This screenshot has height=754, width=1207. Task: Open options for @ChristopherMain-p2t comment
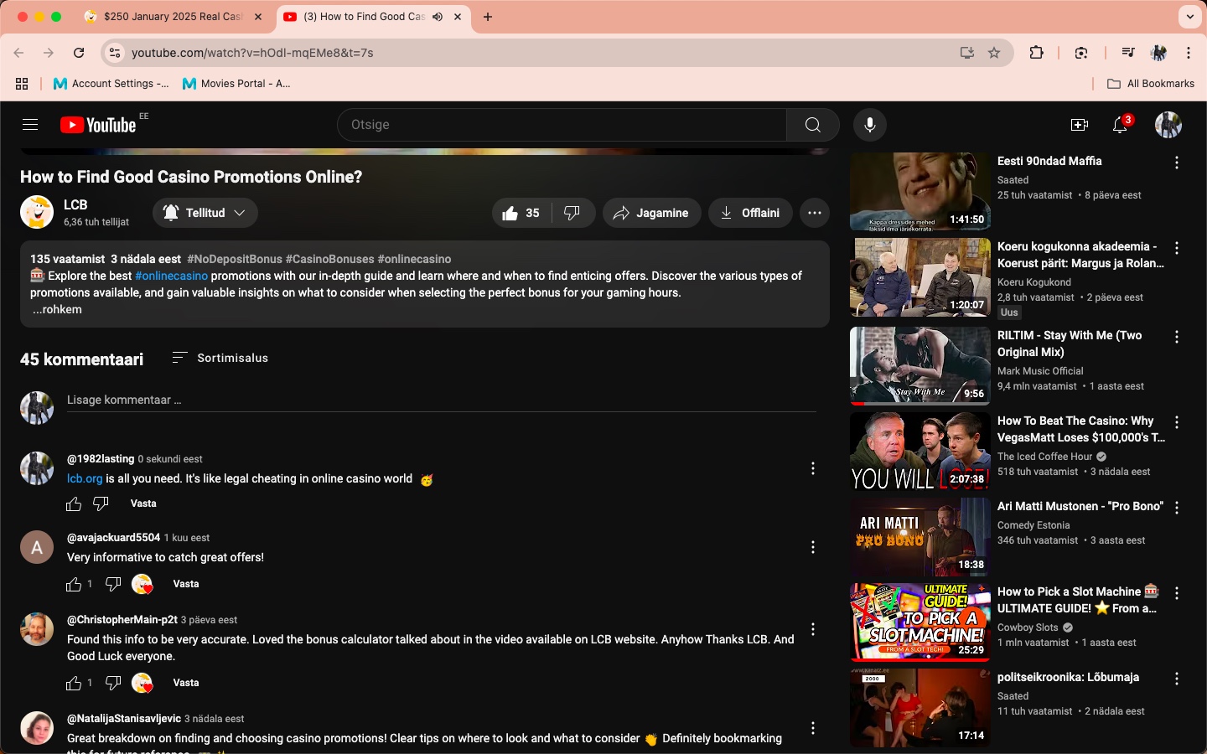click(813, 629)
